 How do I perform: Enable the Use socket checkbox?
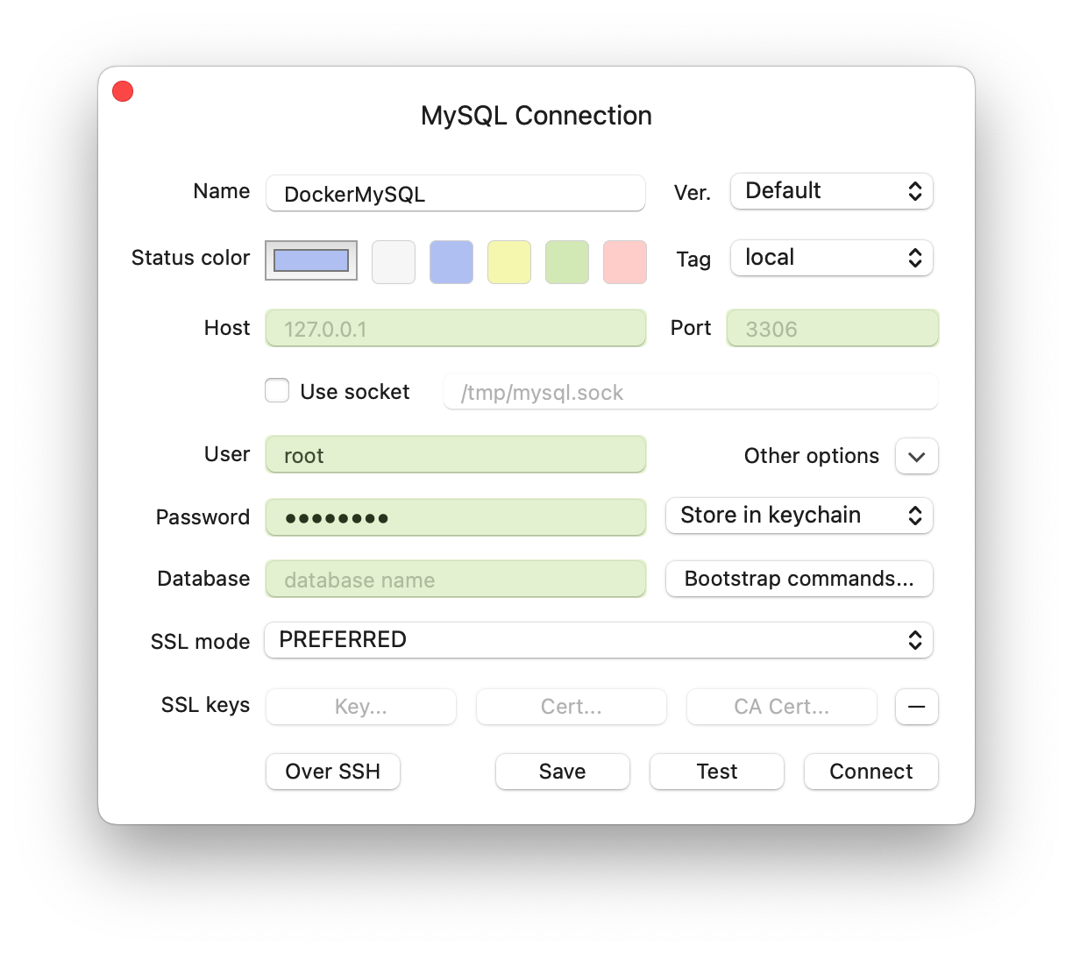click(x=277, y=390)
